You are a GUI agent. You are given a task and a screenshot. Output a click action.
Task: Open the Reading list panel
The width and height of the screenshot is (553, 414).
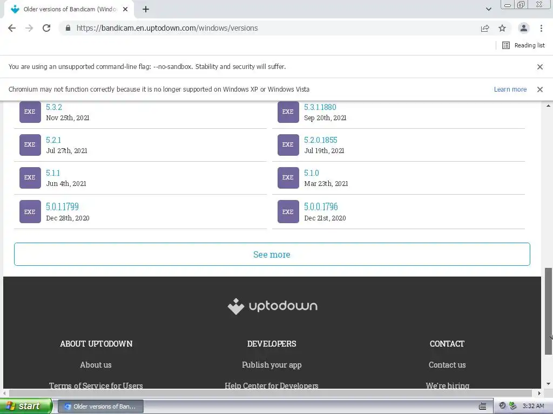click(x=523, y=45)
